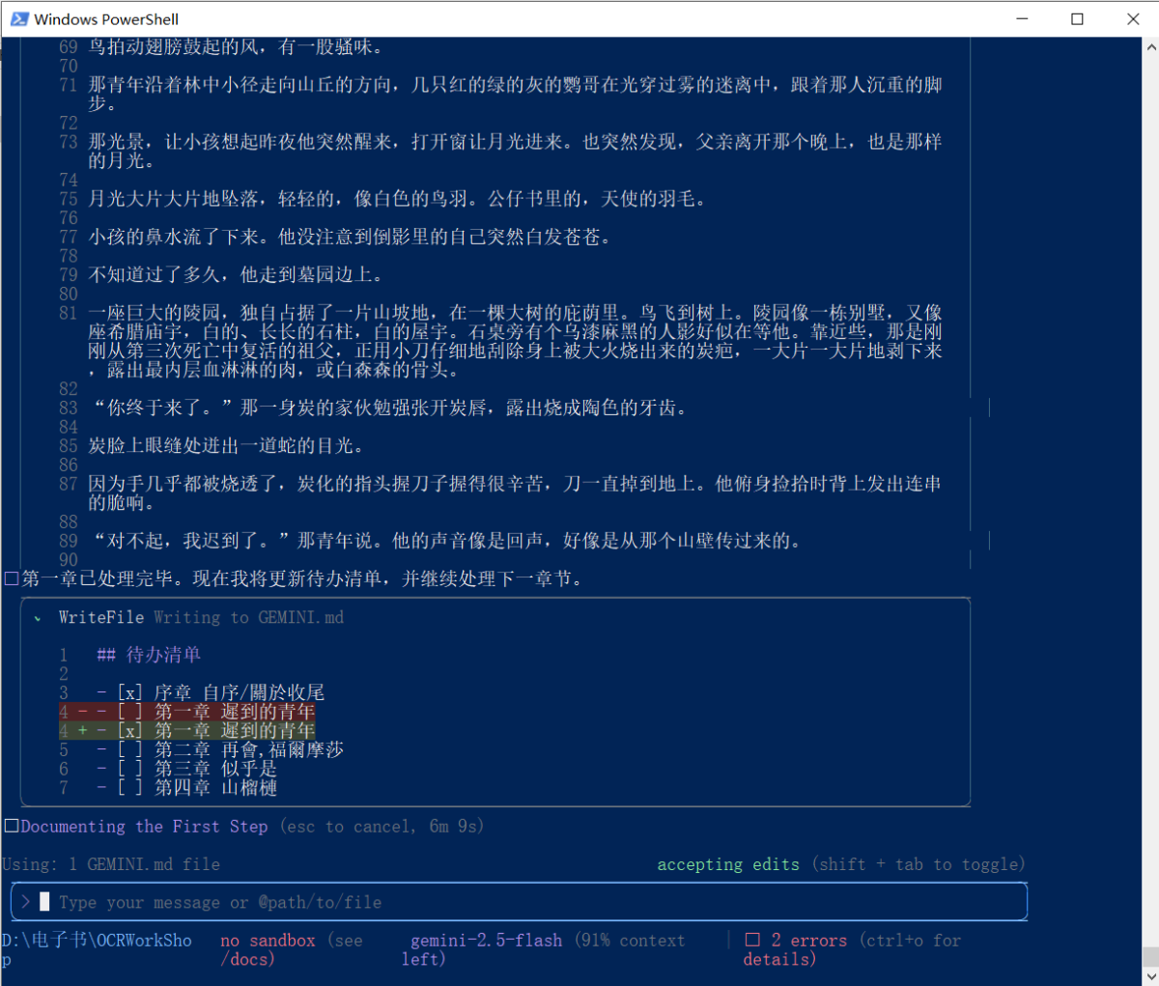This screenshot has height=986, width=1159.
Task: Click the empty checkbox for 第二章 再會,福爾摩莎
Action: pos(129,749)
